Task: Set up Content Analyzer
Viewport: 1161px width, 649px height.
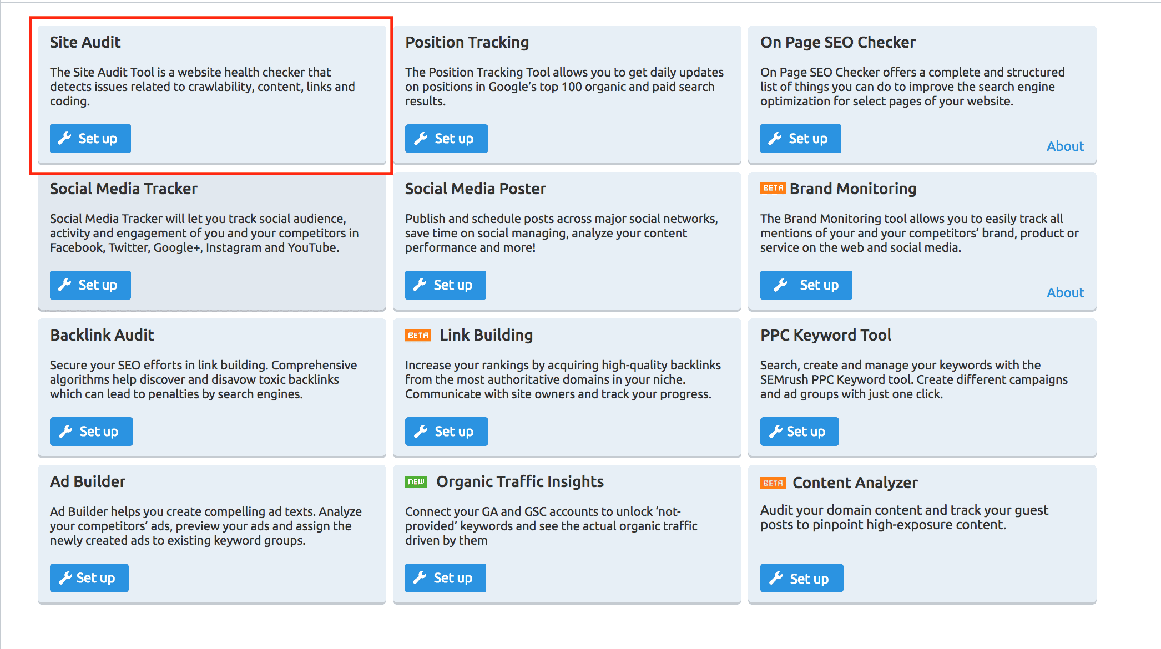Action: (801, 577)
